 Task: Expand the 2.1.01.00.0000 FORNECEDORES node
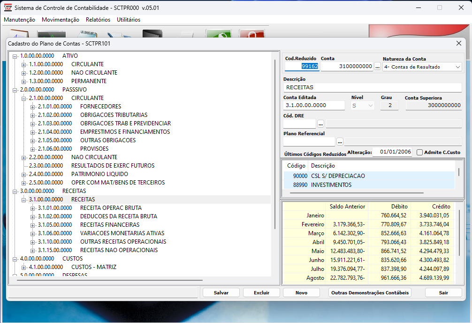tap(32, 107)
